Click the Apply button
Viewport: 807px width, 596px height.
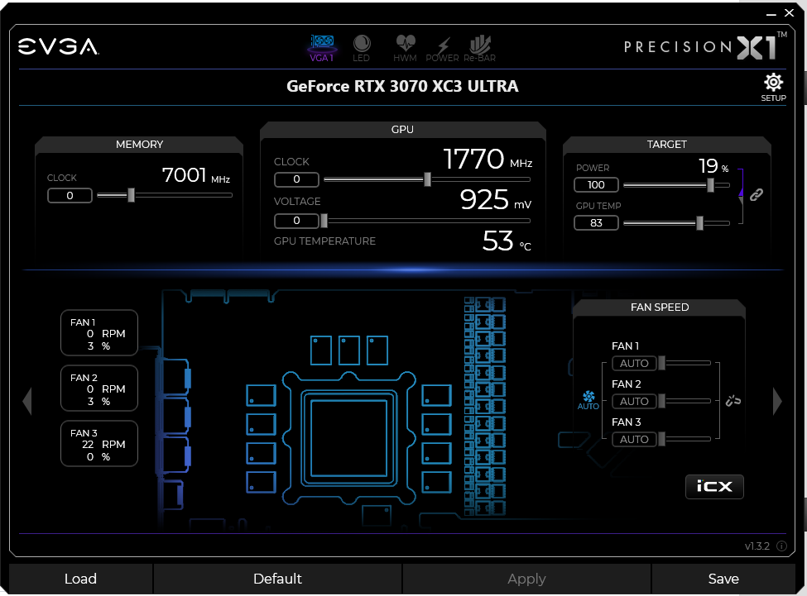(x=526, y=579)
